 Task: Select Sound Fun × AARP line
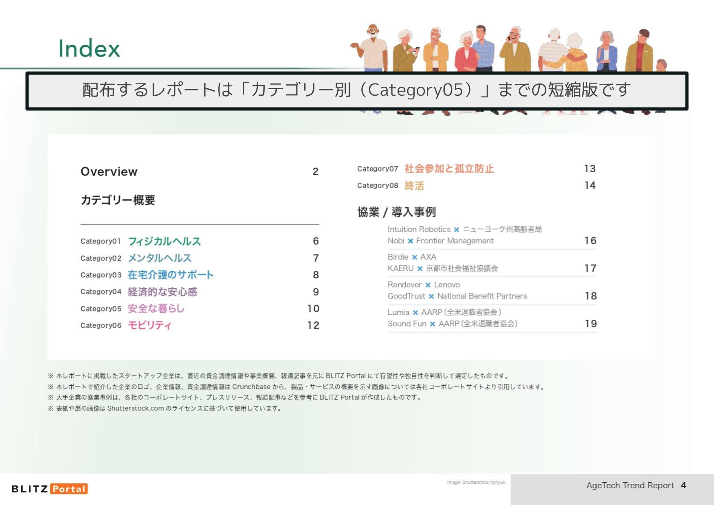tap(453, 324)
